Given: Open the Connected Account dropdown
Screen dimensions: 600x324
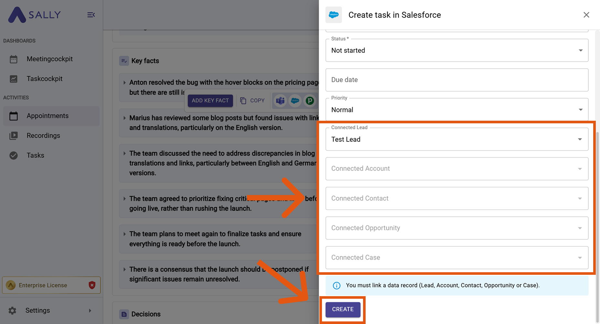Looking at the screenshot, I should (580, 169).
